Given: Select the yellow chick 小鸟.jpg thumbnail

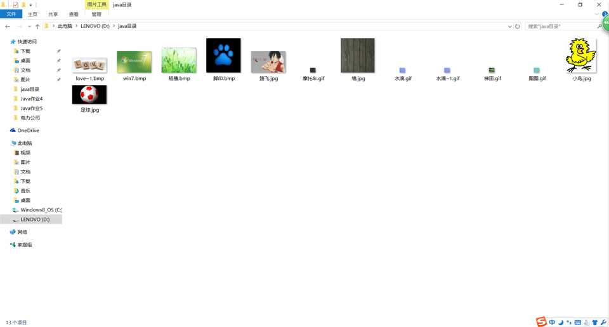Looking at the screenshot, I should (582, 55).
